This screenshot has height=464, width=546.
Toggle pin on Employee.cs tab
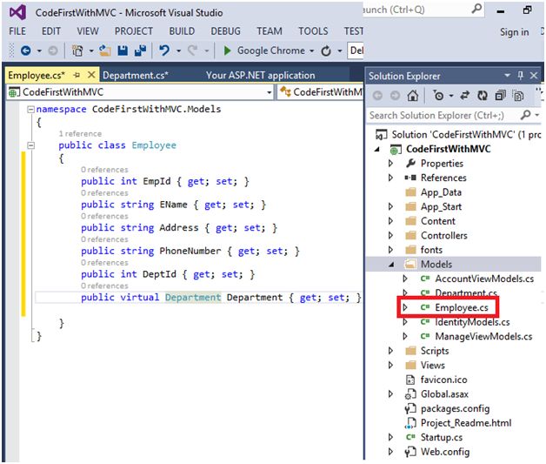pos(77,76)
